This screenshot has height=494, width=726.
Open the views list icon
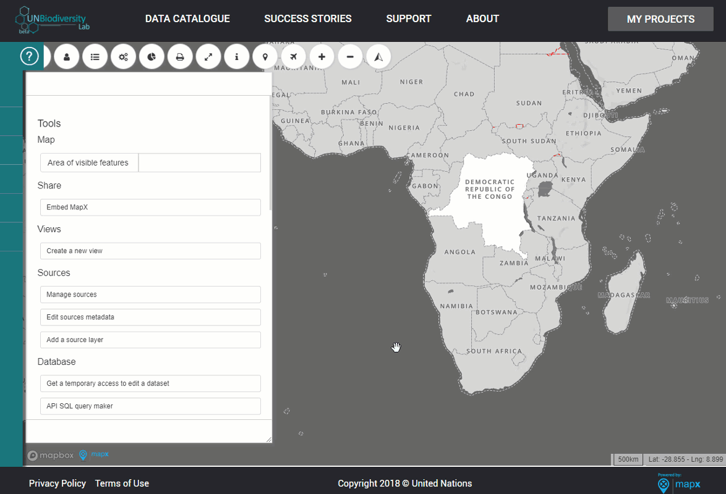click(95, 57)
